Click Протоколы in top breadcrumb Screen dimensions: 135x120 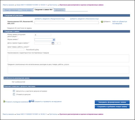(x=53, y=5)
